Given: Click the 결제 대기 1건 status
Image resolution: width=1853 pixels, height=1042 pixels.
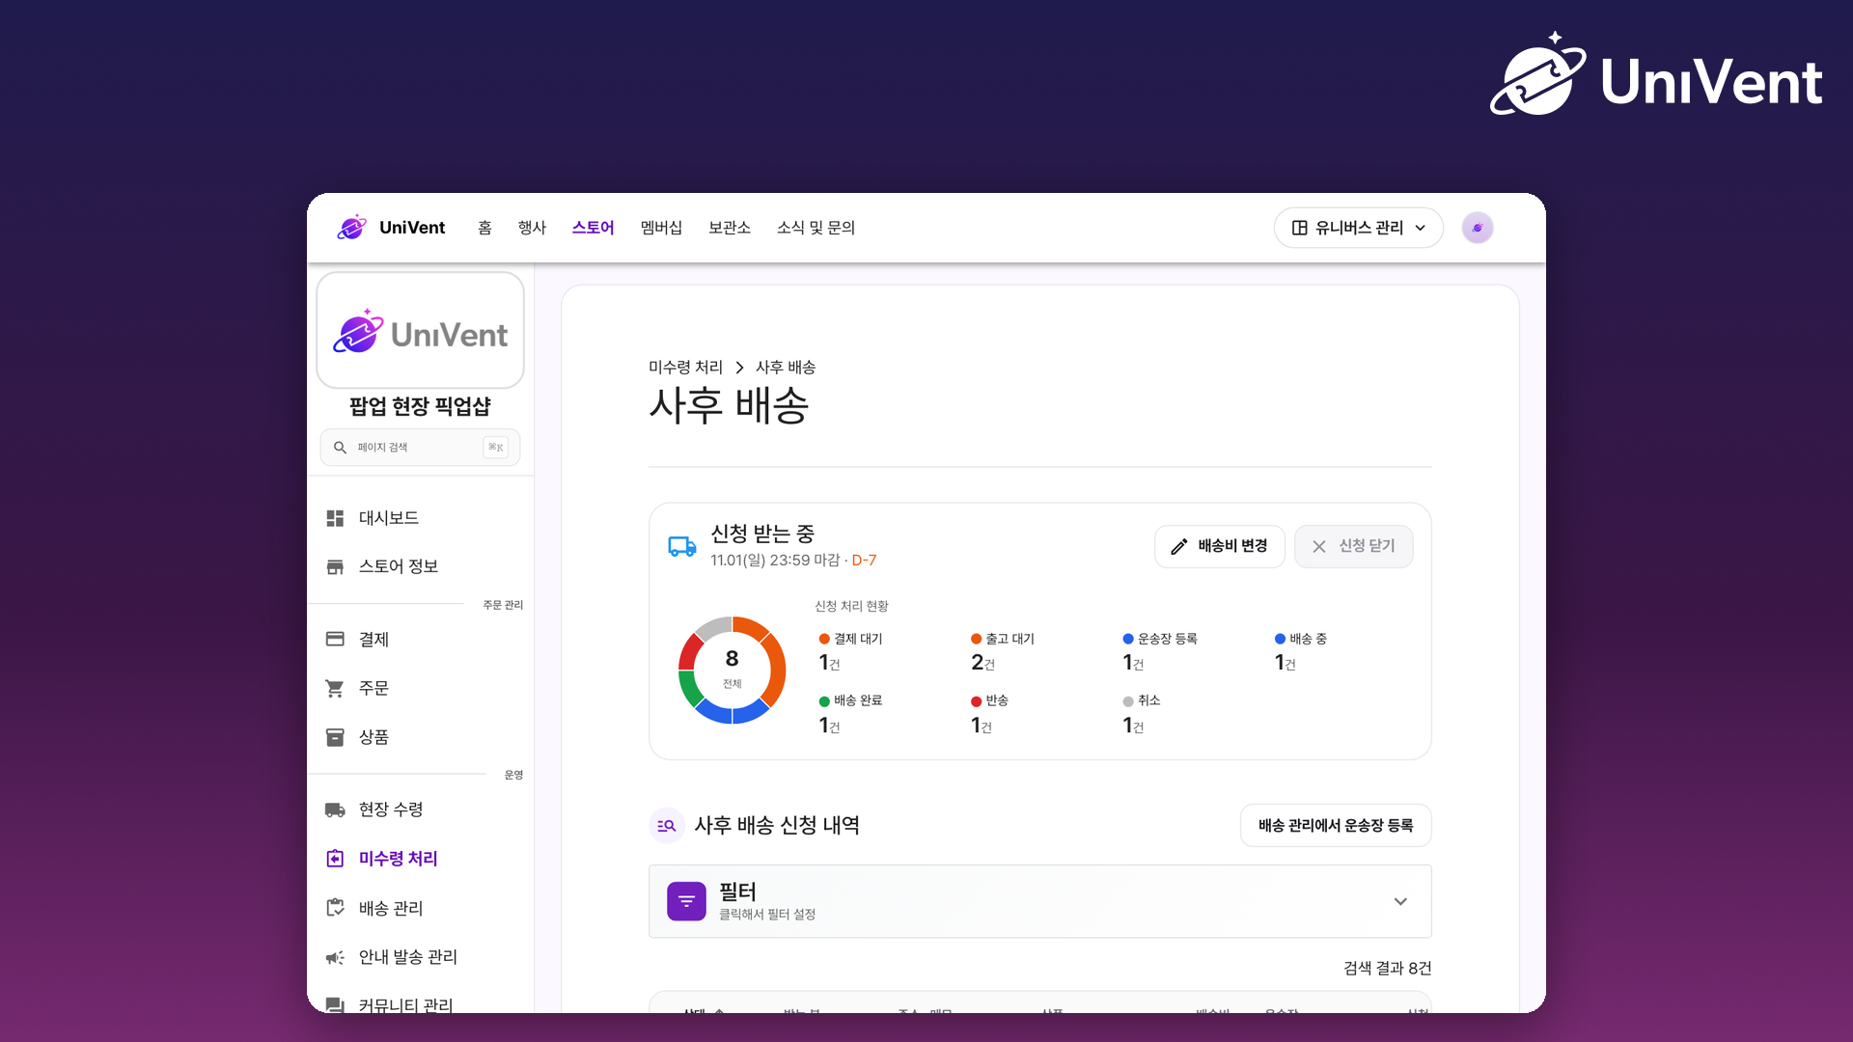Looking at the screenshot, I should 850,652.
